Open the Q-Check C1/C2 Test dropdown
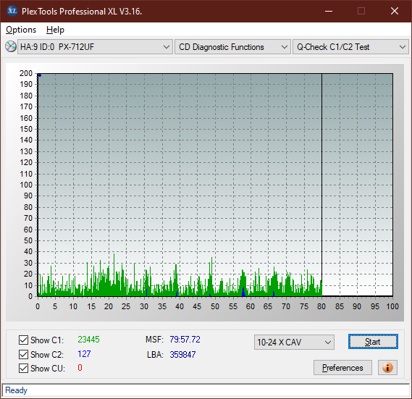The image size is (412, 399). (x=350, y=47)
